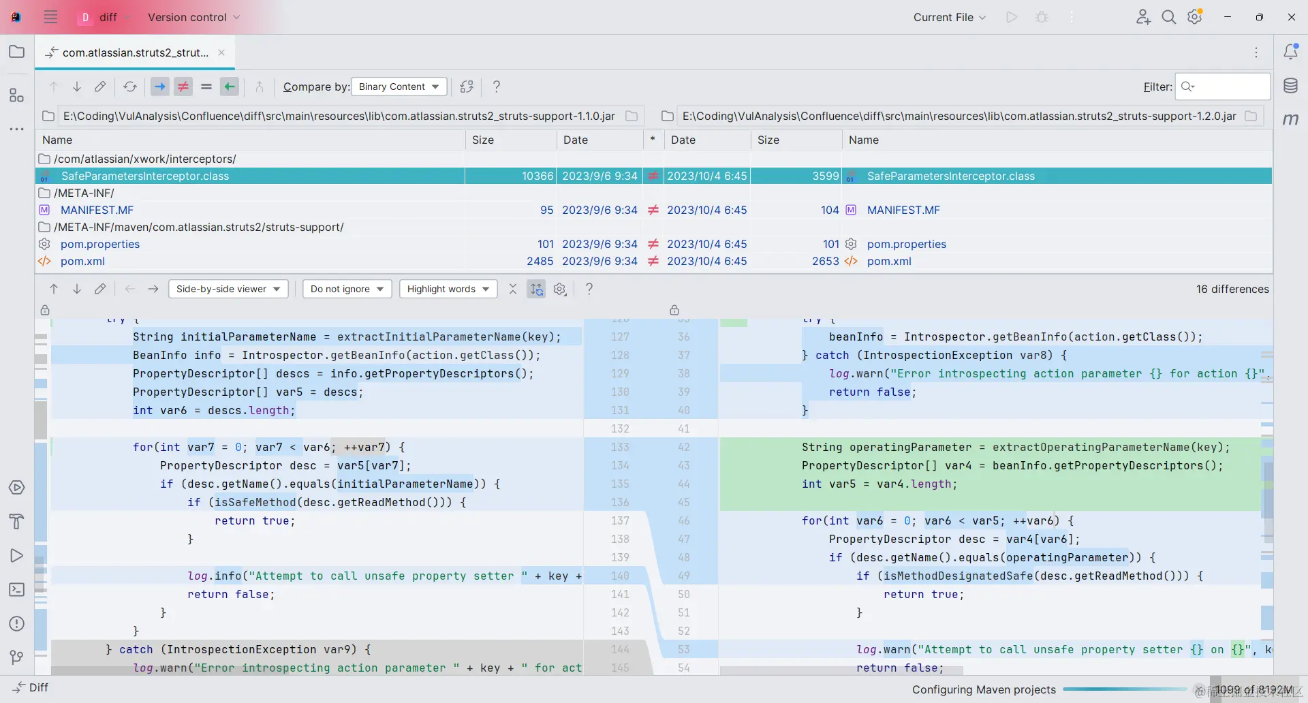The height and width of the screenshot is (703, 1308).
Task: Open more actions ellipsis in title bar
Action: pos(1072,17)
